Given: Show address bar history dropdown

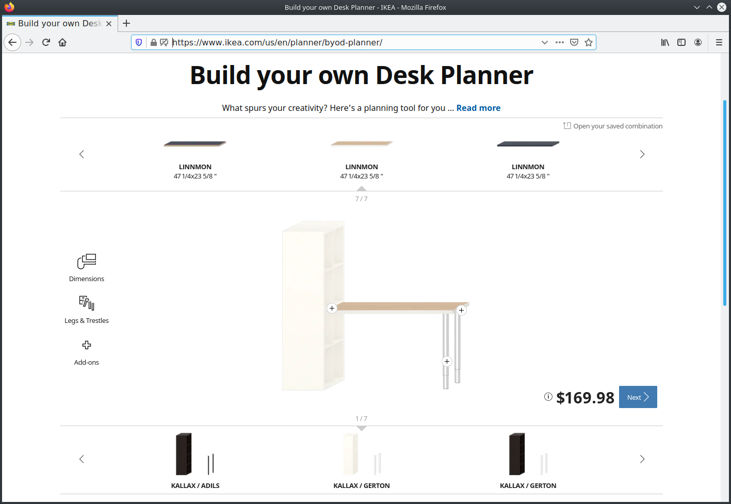Looking at the screenshot, I should point(544,42).
